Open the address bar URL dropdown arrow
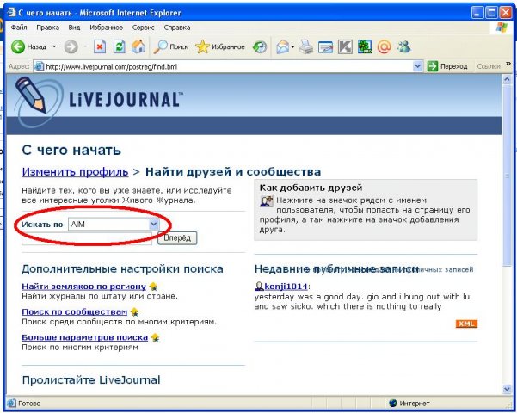 (418, 66)
